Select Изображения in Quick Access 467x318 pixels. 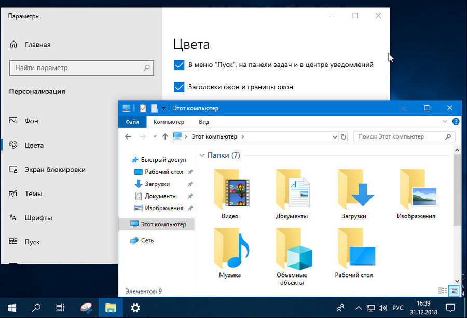(163, 208)
